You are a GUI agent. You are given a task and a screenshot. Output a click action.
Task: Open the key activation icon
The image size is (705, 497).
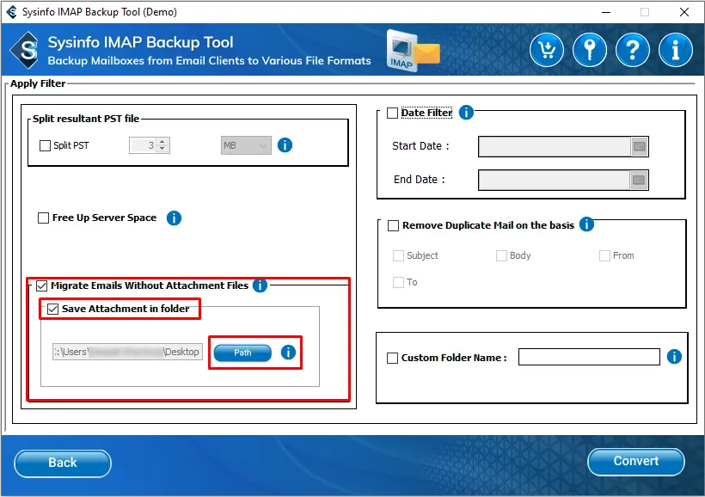click(590, 50)
